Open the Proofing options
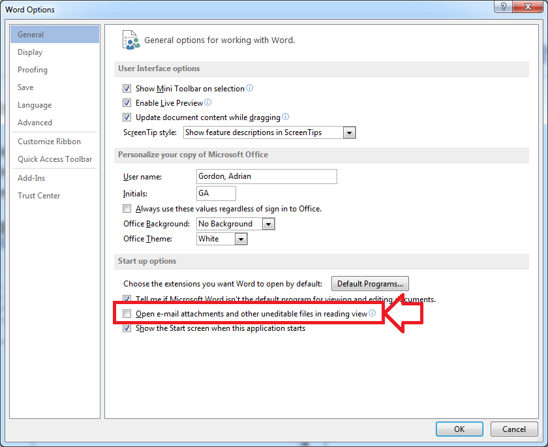The height and width of the screenshot is (447, 548). click(x=55, y=70)
